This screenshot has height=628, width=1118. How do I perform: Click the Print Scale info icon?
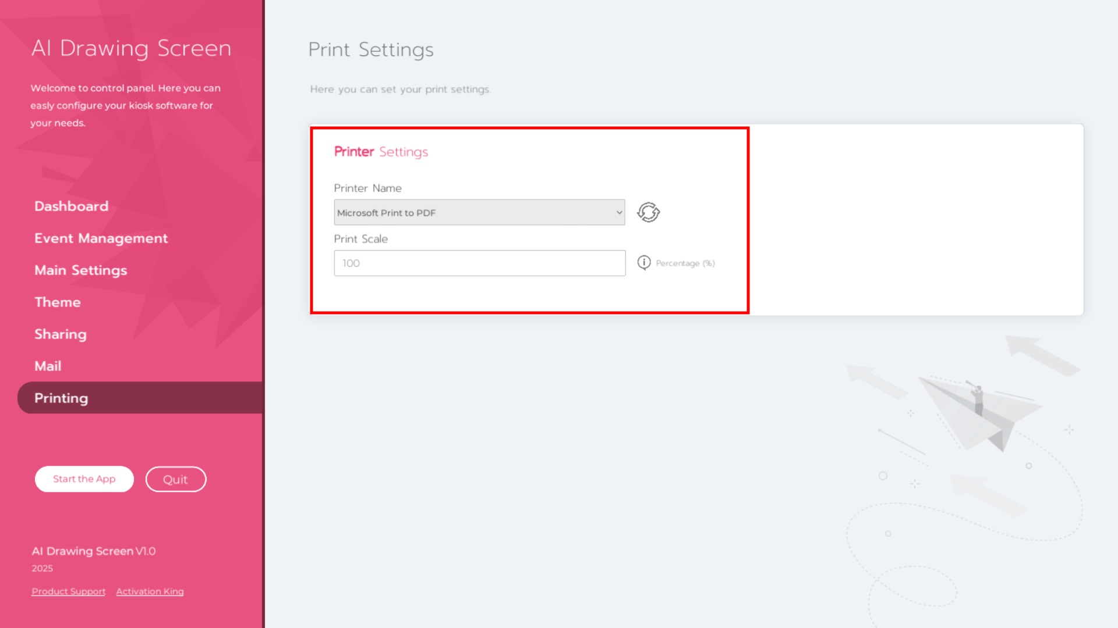pyautogui.click(x=643, y=263)
